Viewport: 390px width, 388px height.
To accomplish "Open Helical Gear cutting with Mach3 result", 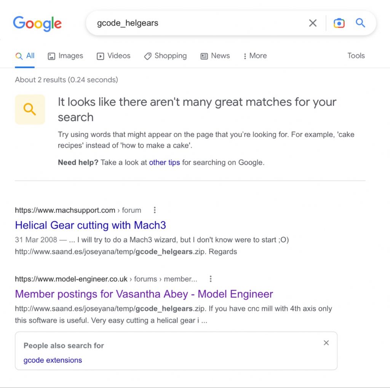I will pos(90,225).
